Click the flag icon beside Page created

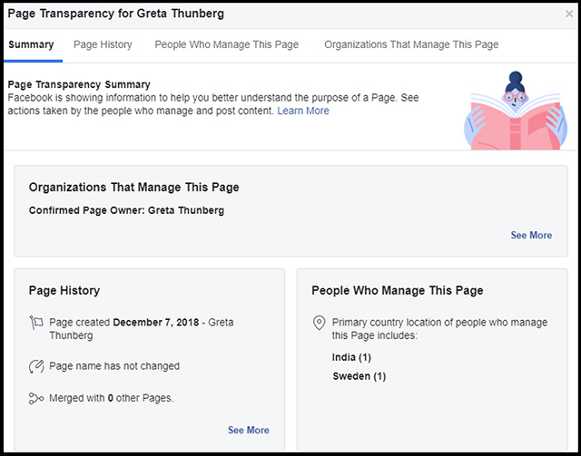coord(36,323)
